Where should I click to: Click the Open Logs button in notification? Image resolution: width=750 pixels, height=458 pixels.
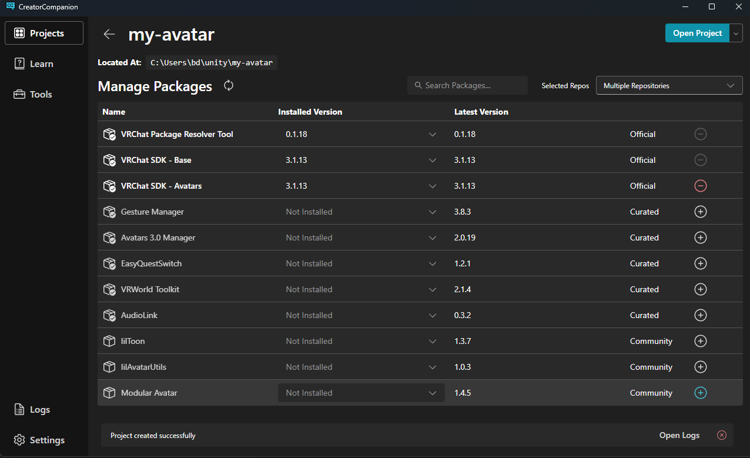[679, 435]
